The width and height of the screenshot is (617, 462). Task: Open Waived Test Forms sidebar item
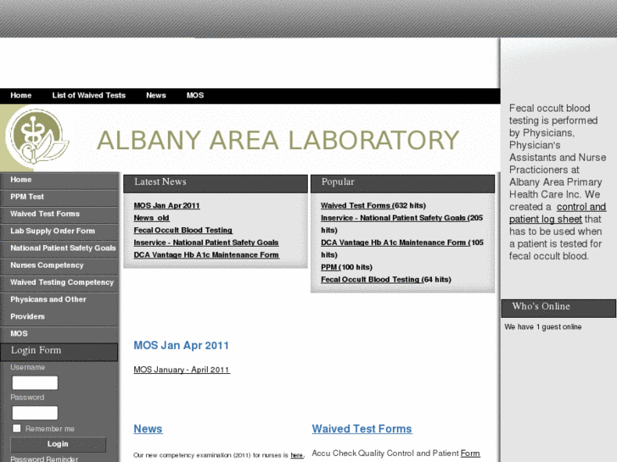point(59,214)
